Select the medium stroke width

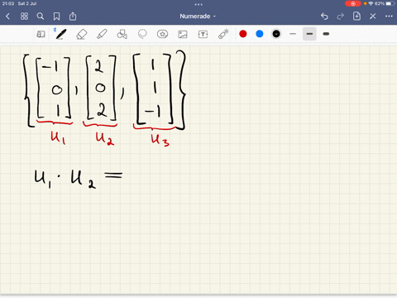(309, 34)
